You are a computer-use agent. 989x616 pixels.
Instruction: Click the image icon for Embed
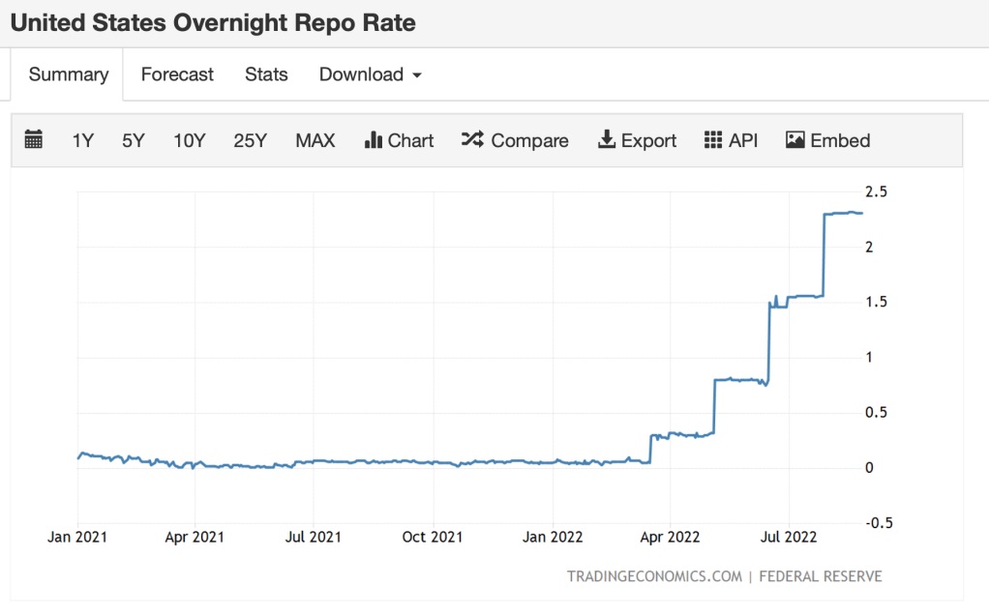(x=795, y=140)
